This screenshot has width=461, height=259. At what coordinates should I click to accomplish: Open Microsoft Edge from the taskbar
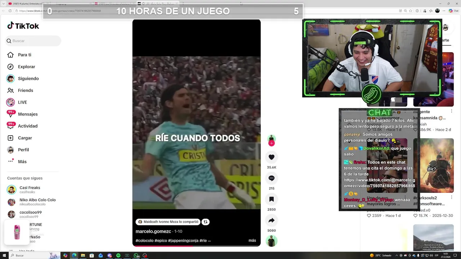tap(74, 255)
